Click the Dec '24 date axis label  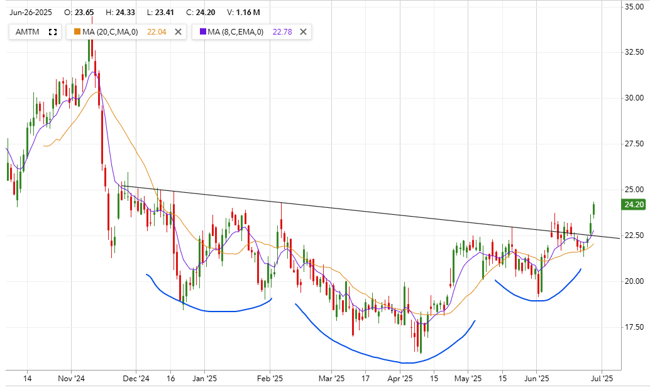(136, 379)
